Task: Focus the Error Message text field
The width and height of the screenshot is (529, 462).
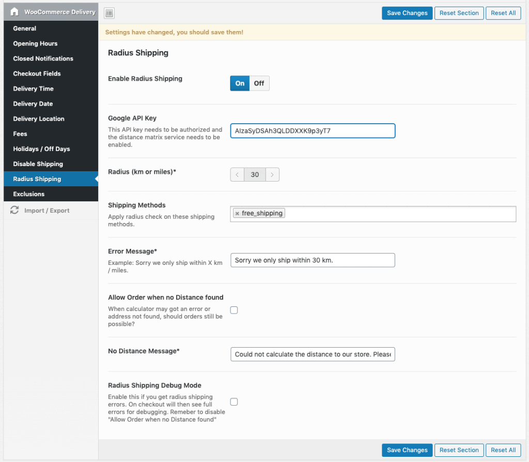Action: [x=313, y=260]
